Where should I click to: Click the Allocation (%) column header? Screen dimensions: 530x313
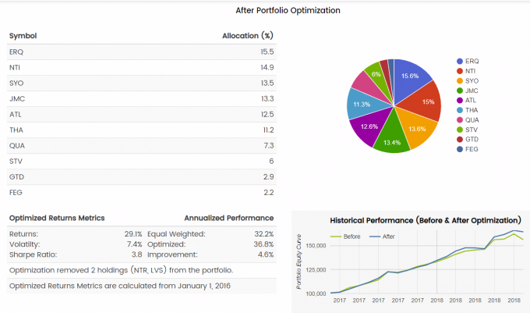(x=248, y=36)
